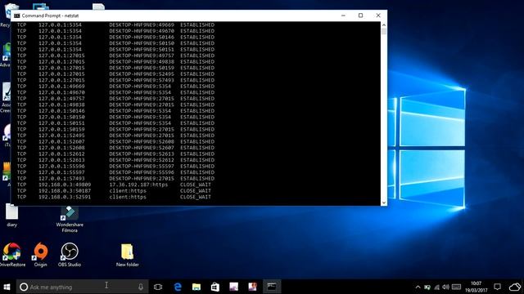Viewport: 524px width, 294px height.
Task: Open the volume control in system tray
Action: click(x=445, y=287)
